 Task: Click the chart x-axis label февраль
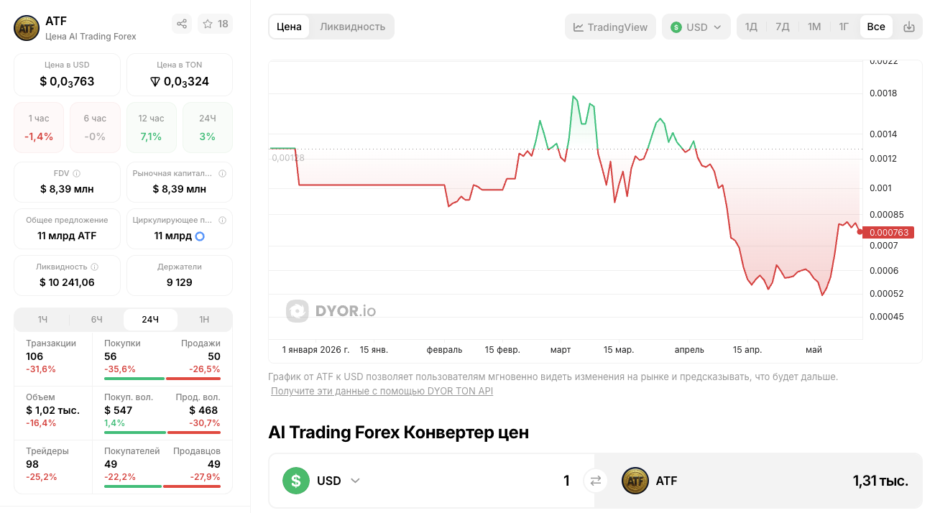point(444,350)
